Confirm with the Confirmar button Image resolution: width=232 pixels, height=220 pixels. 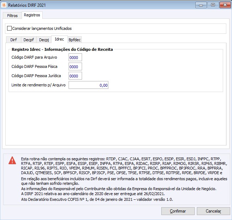[x=178, y=211]
